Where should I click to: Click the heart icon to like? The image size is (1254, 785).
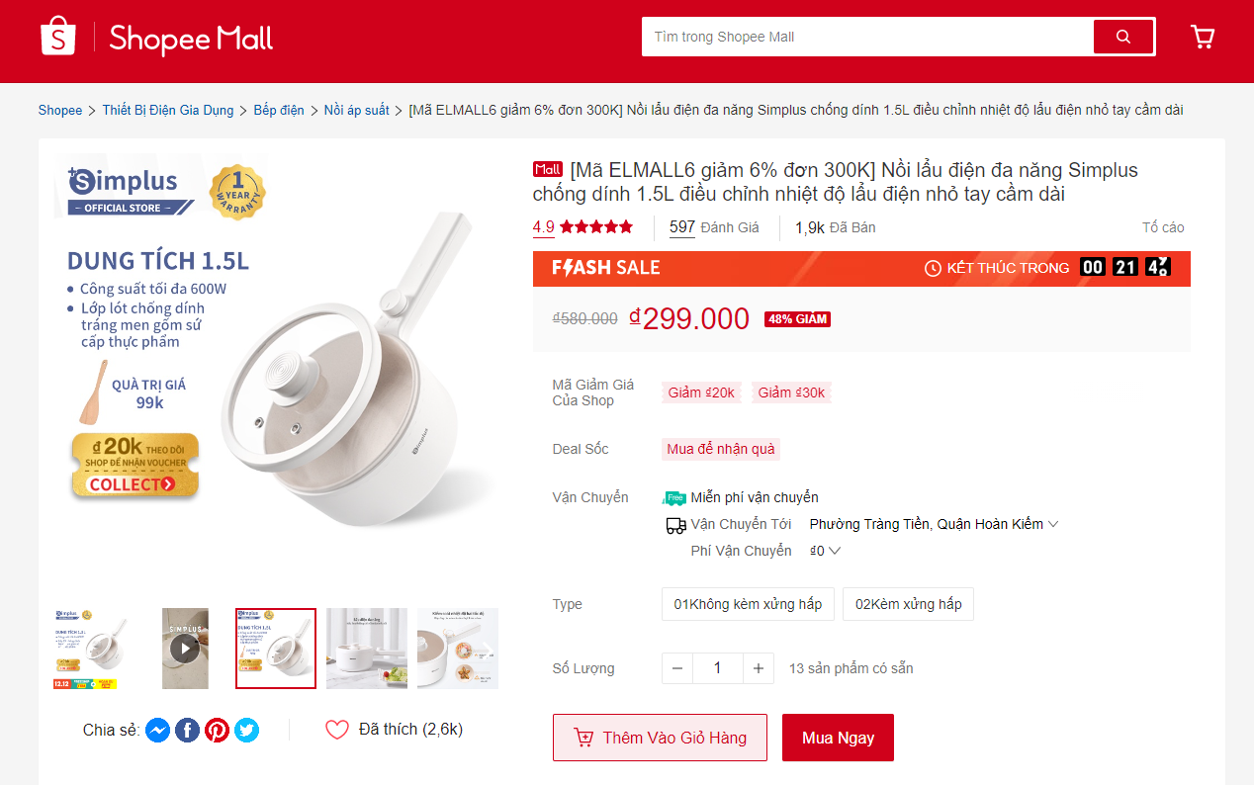[337, 730]
